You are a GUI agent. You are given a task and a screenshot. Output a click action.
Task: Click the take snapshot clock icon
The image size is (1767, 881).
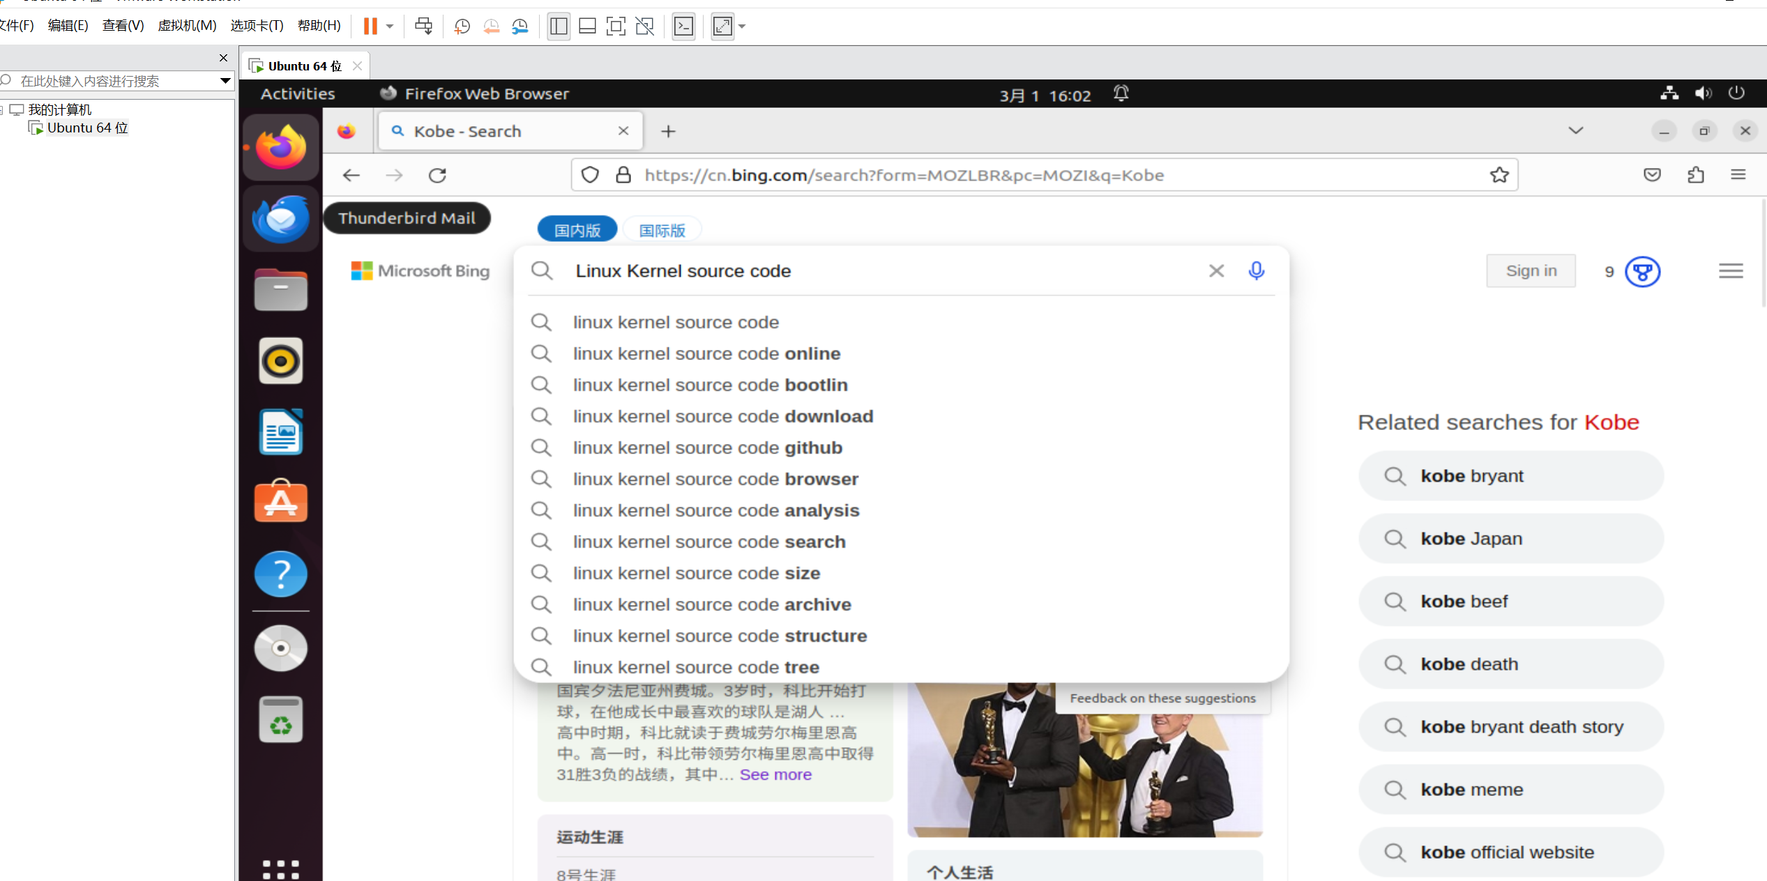[462, 26]
